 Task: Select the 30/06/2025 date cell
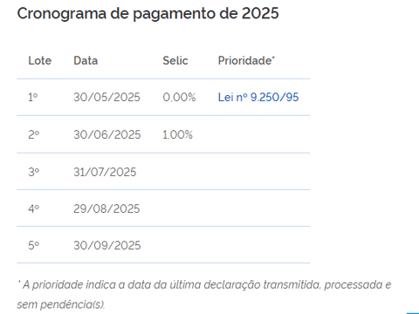coord(107,134)
